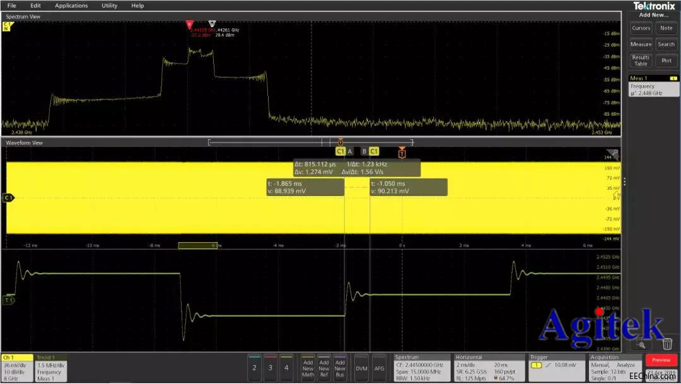Viewport: 681px width, 384px height.
Task: Click the zoom magnifier icon
Action: [642, 345]
